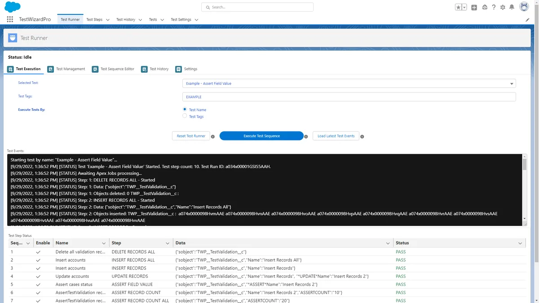Screen dimensions: 539x303
Task: Toggle Enable checkmark for sequence 5 row
Action: (x=38, y=285)
